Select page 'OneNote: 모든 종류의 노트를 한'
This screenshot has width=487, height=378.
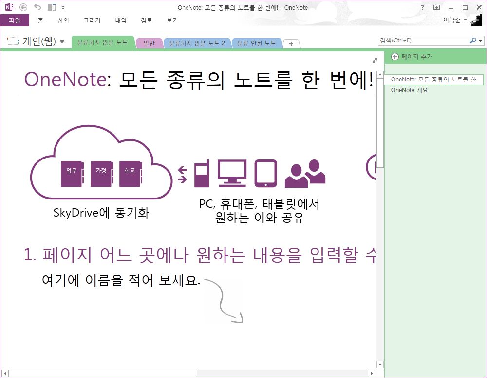tap(433, 80)
